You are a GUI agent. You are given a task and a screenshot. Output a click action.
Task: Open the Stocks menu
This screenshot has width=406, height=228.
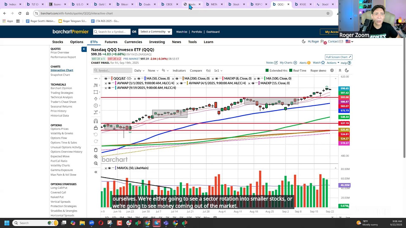click(x=57, y=42)
